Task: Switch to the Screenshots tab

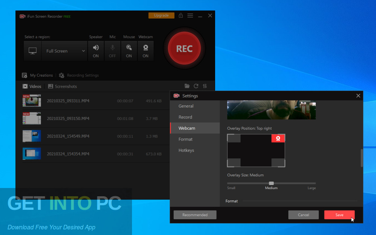Action: coord(62,86)
